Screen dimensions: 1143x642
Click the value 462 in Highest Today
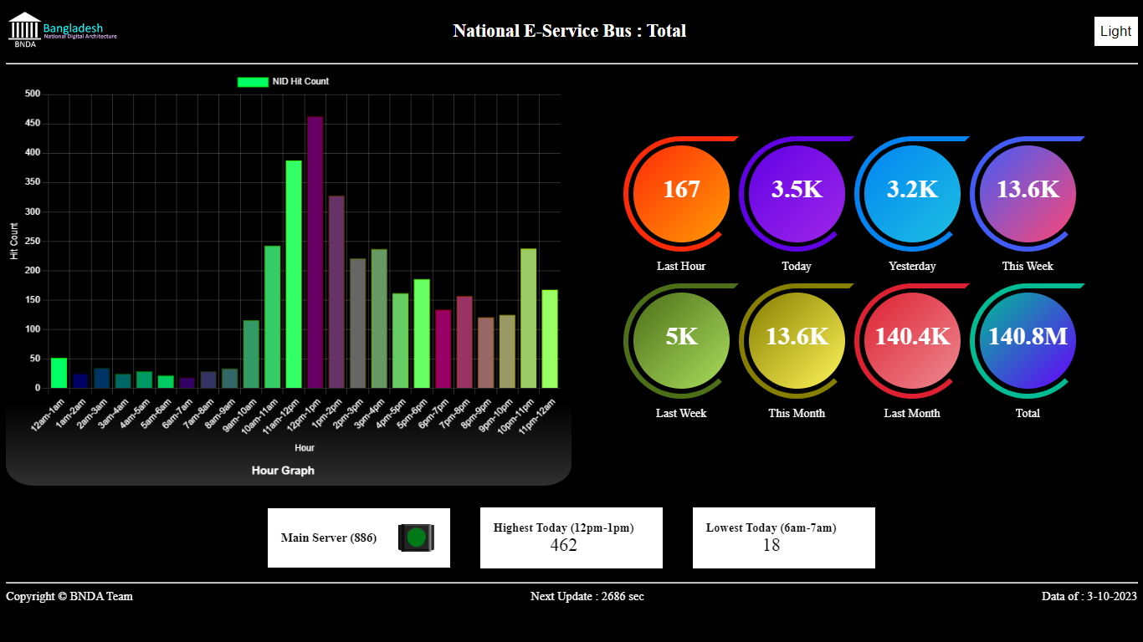click(x=563, y=545)
